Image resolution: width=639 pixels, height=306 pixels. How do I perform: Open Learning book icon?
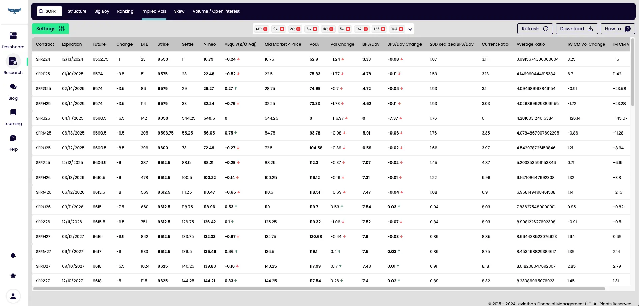click(x=13, y=112)
